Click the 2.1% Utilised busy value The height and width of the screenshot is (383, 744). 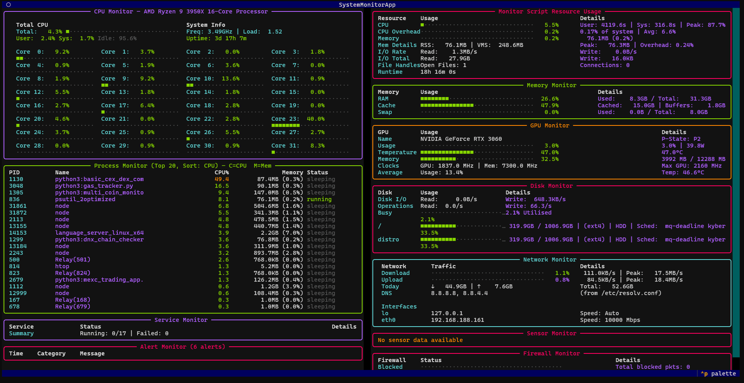pos(528,213)
